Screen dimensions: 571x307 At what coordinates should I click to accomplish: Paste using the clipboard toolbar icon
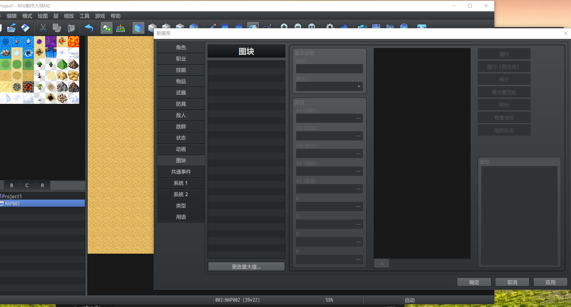pyautogui.click(x=71, y=28)
